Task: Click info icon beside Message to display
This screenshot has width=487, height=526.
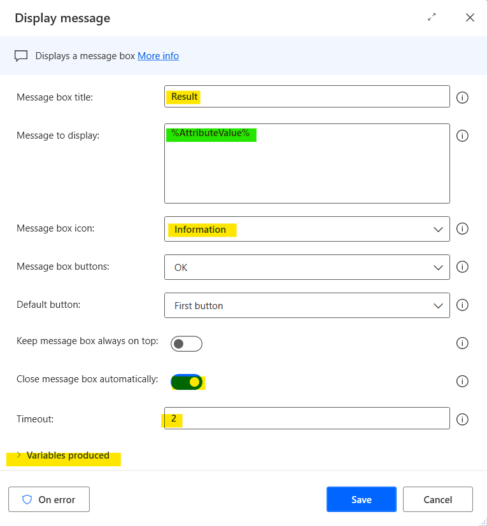Action: pos(463,135)
